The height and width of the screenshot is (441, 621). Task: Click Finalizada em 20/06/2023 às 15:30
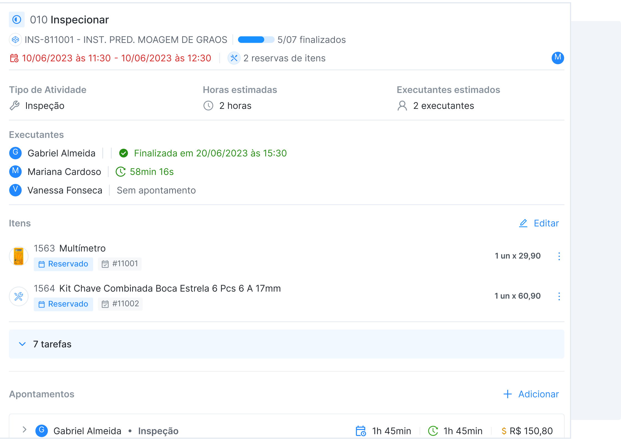pyautogui.click(x=210, y=153)
